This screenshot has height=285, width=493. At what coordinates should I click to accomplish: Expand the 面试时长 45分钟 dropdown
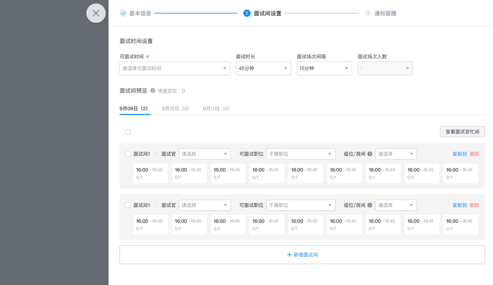(x=263, y=68)
